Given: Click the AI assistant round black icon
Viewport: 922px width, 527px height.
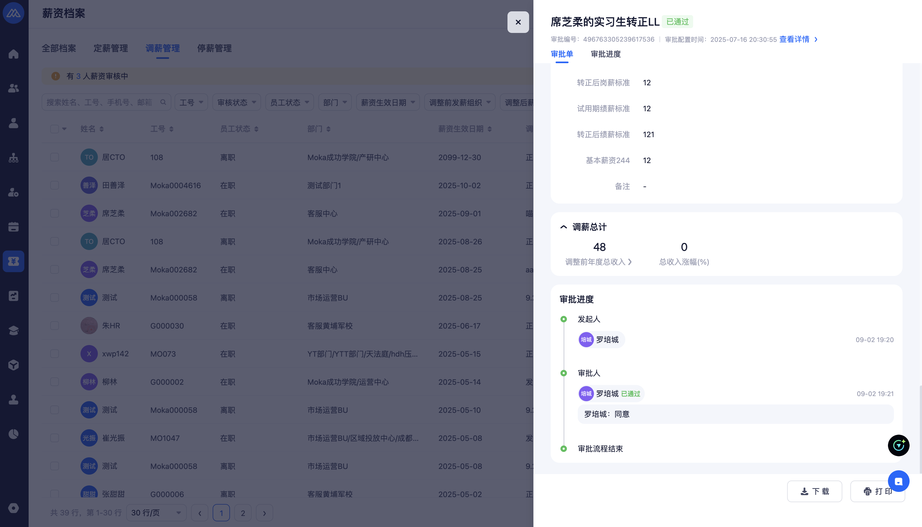Looking at the screenshot, I should [x=898, y=445].
